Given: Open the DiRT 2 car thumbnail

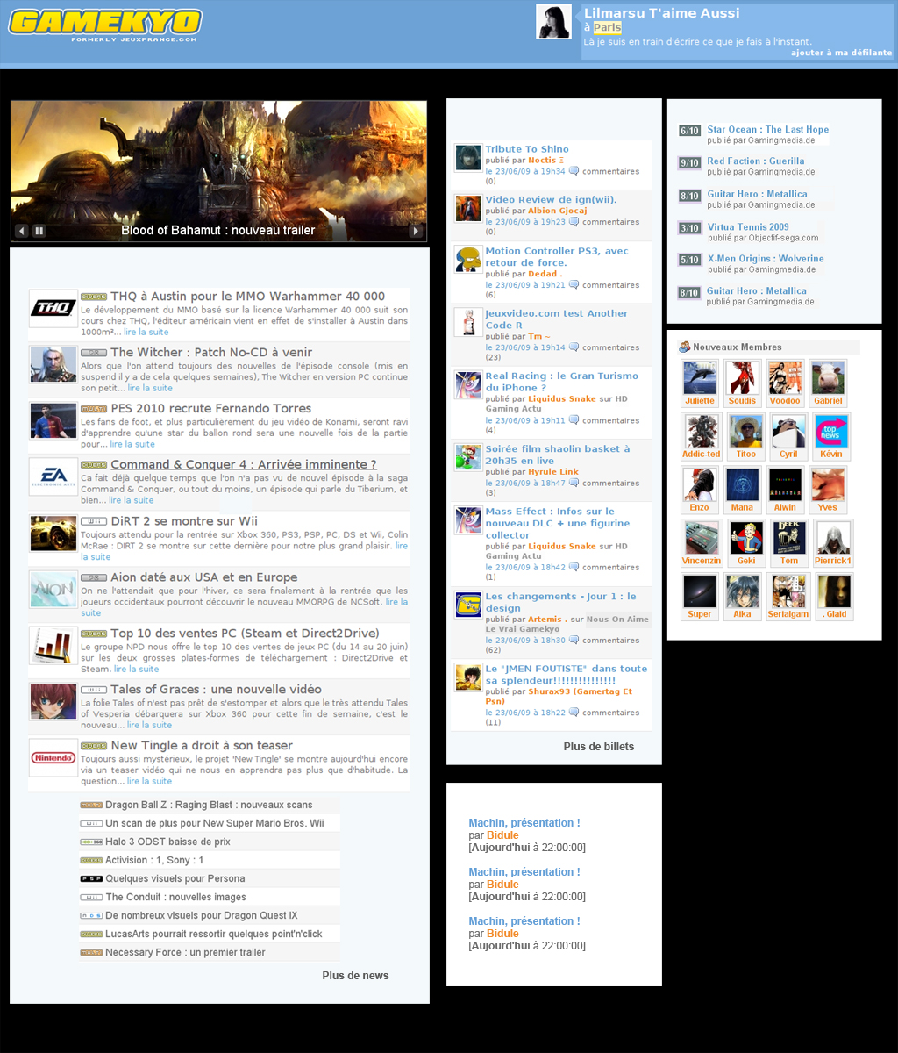Looking at the screenshot, I should tap(53, 533).
